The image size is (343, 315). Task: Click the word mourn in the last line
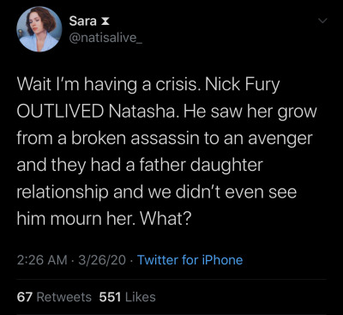81,220
